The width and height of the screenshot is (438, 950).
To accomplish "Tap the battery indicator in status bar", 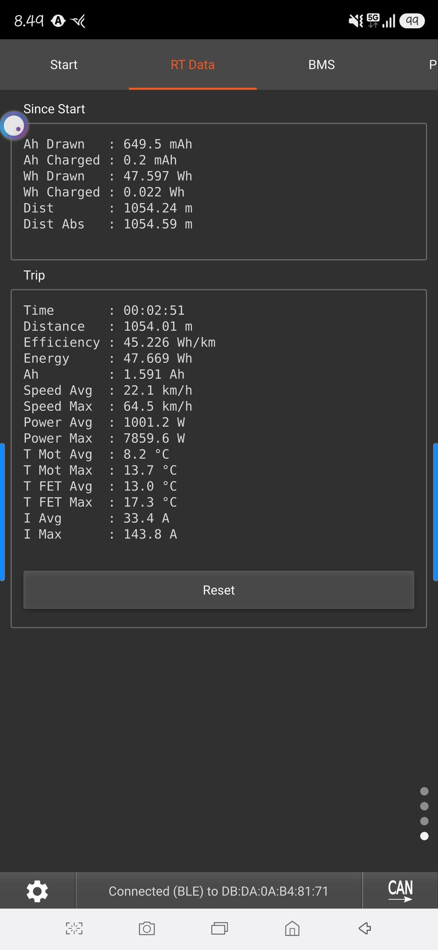I will pyautogui.click(x=412, y=21).
